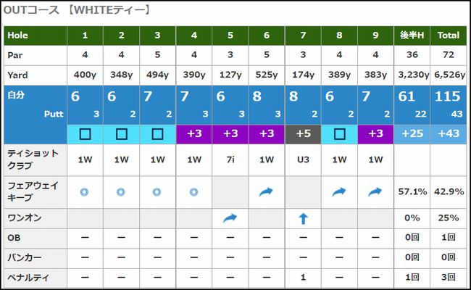The height and width of the screenshot is (290, 471).
Task: Click the right-miss arrow for hole 6 fairway
Action: (266, 191)
